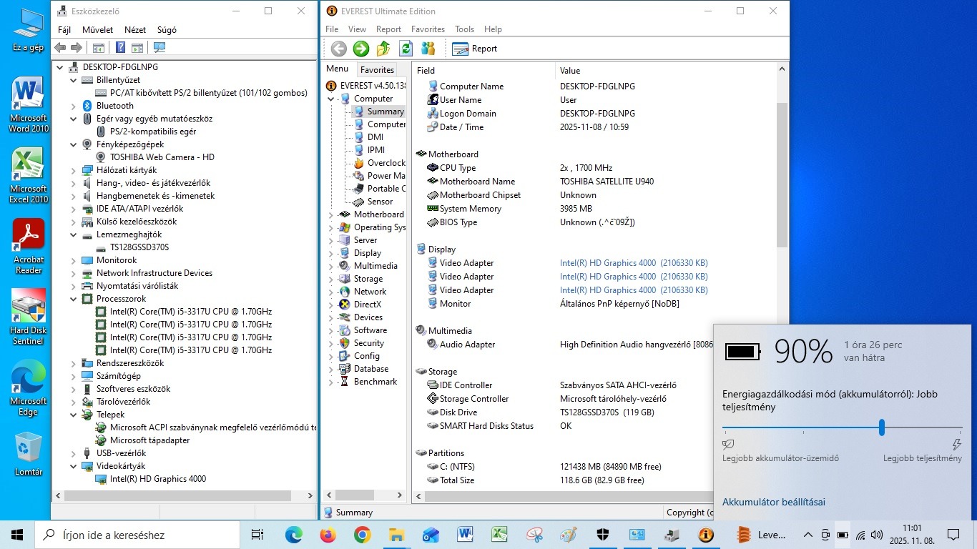Click the taskbar search box
The width and height of the screenshot is (977, 549).
[137, 535]
